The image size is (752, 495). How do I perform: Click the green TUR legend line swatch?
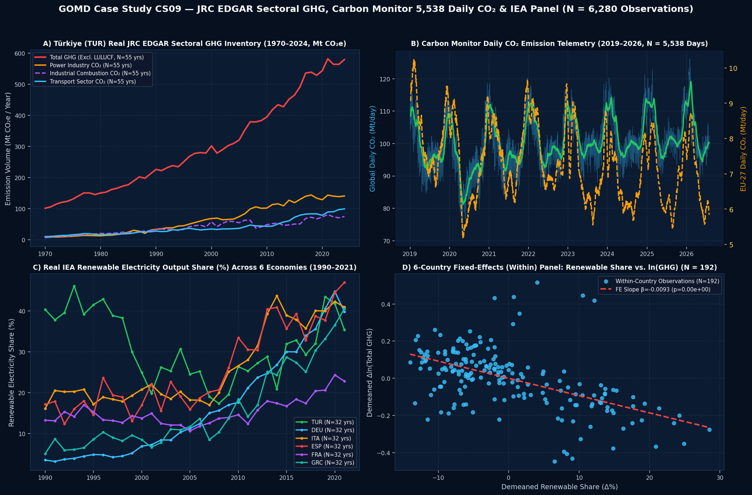pos(302,422)
